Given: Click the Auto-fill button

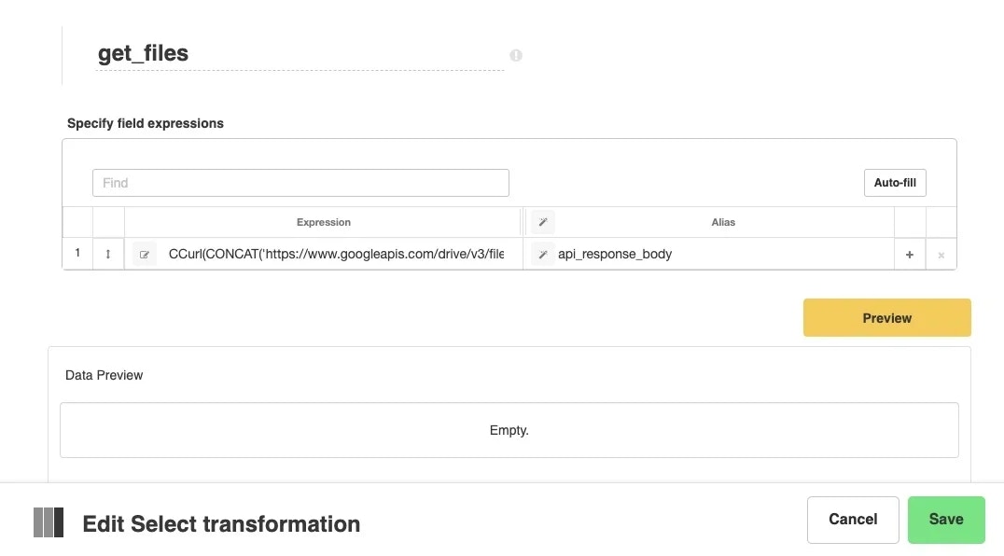Looking at the screenshot, I should coord(894,182).
